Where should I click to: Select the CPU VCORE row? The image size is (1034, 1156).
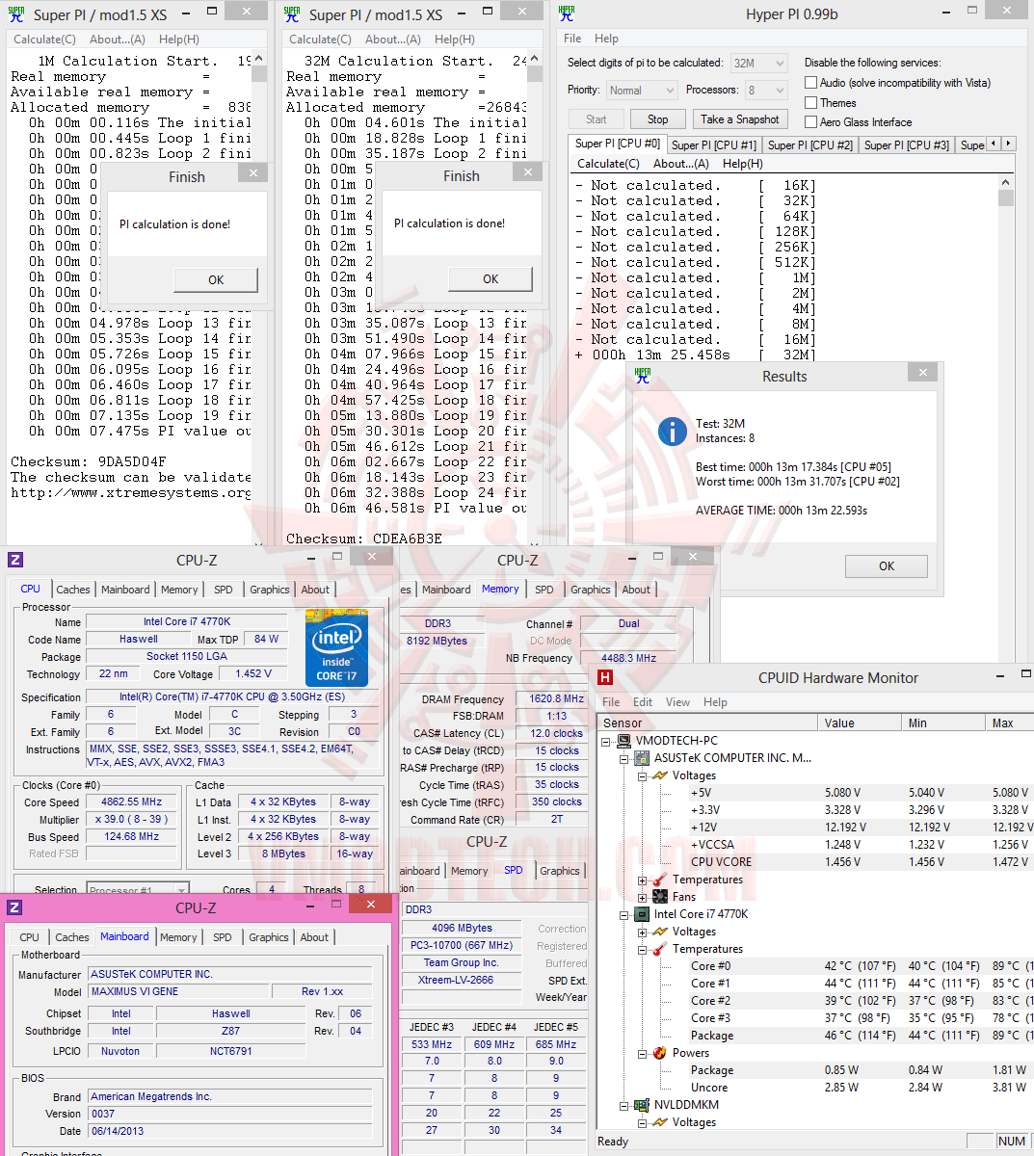[815, 862]
